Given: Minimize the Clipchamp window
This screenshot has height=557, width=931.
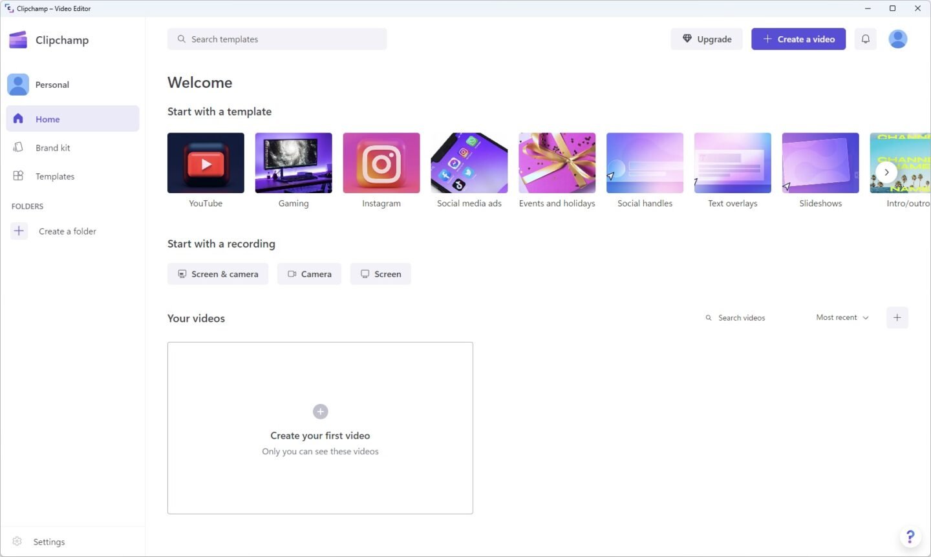Looking at the screenshot, I should pyautogui.click(x=868, y=8).
